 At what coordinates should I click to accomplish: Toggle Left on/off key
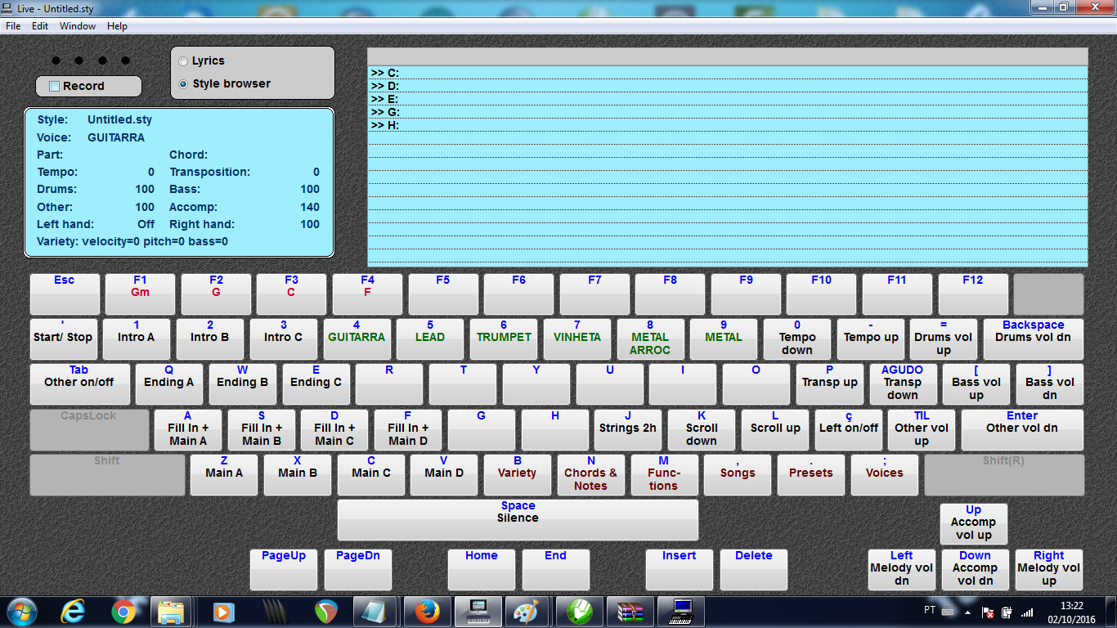click(849, 430)
